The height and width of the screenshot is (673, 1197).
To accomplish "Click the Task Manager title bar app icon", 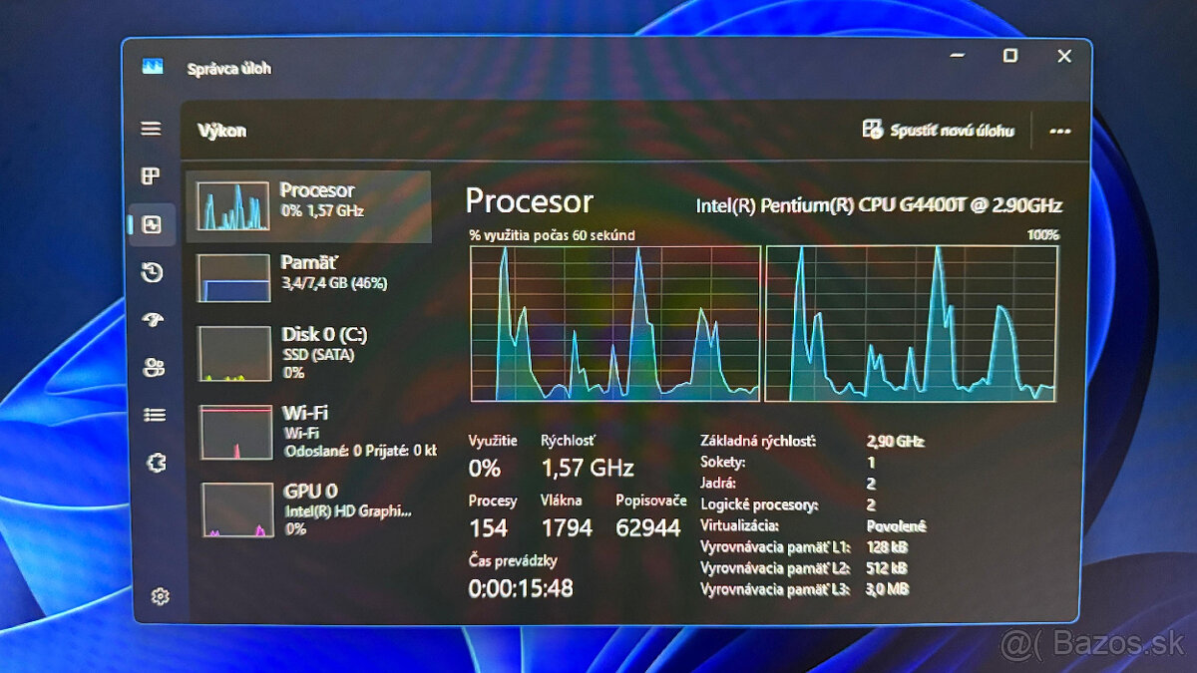I will (x=153, y=67).
